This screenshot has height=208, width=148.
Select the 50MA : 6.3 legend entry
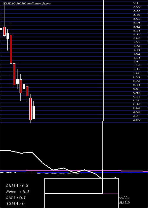17,186
